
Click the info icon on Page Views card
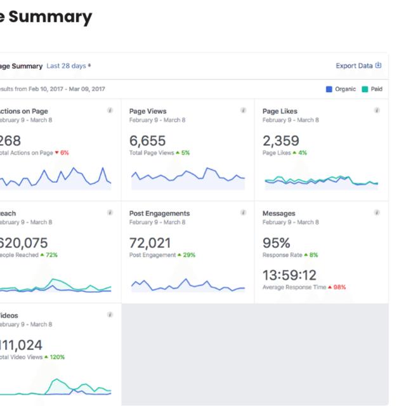(x=243, y=110)
